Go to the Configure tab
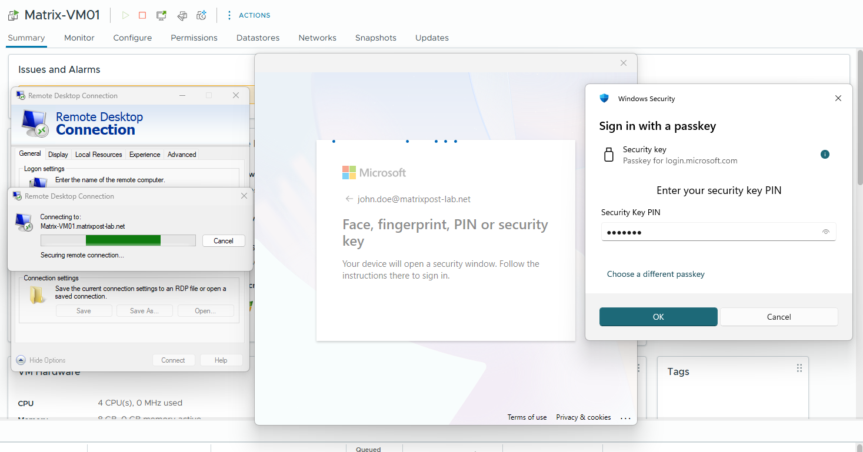The height and width of the screenshot is (452, 863). [x=132, y=38]
